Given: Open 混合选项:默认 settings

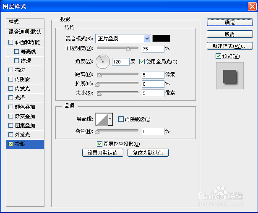Looking at the screenshot, I should point(25,33).
